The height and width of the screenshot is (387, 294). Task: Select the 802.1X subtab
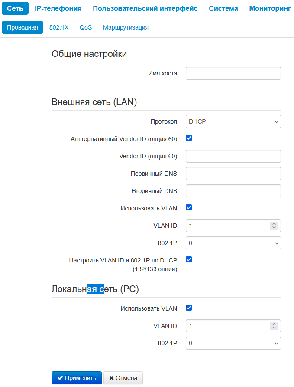click(59, 27)
